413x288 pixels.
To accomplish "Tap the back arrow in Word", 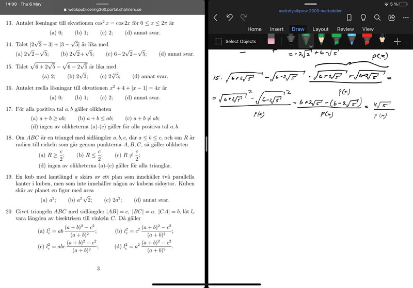I will pos(215,18).
